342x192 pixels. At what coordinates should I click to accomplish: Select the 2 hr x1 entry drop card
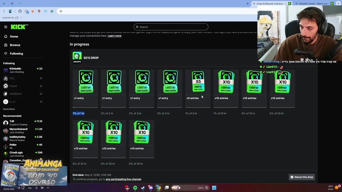point(113,89)
